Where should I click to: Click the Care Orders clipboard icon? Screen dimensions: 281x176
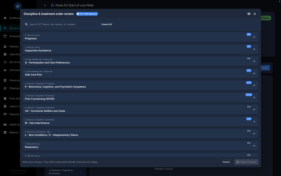click(x=5, y=54)
